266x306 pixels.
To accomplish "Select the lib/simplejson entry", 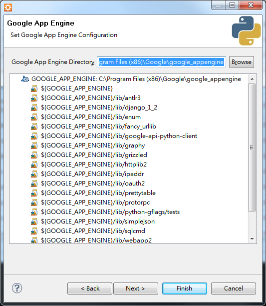I will pos(98,221).
